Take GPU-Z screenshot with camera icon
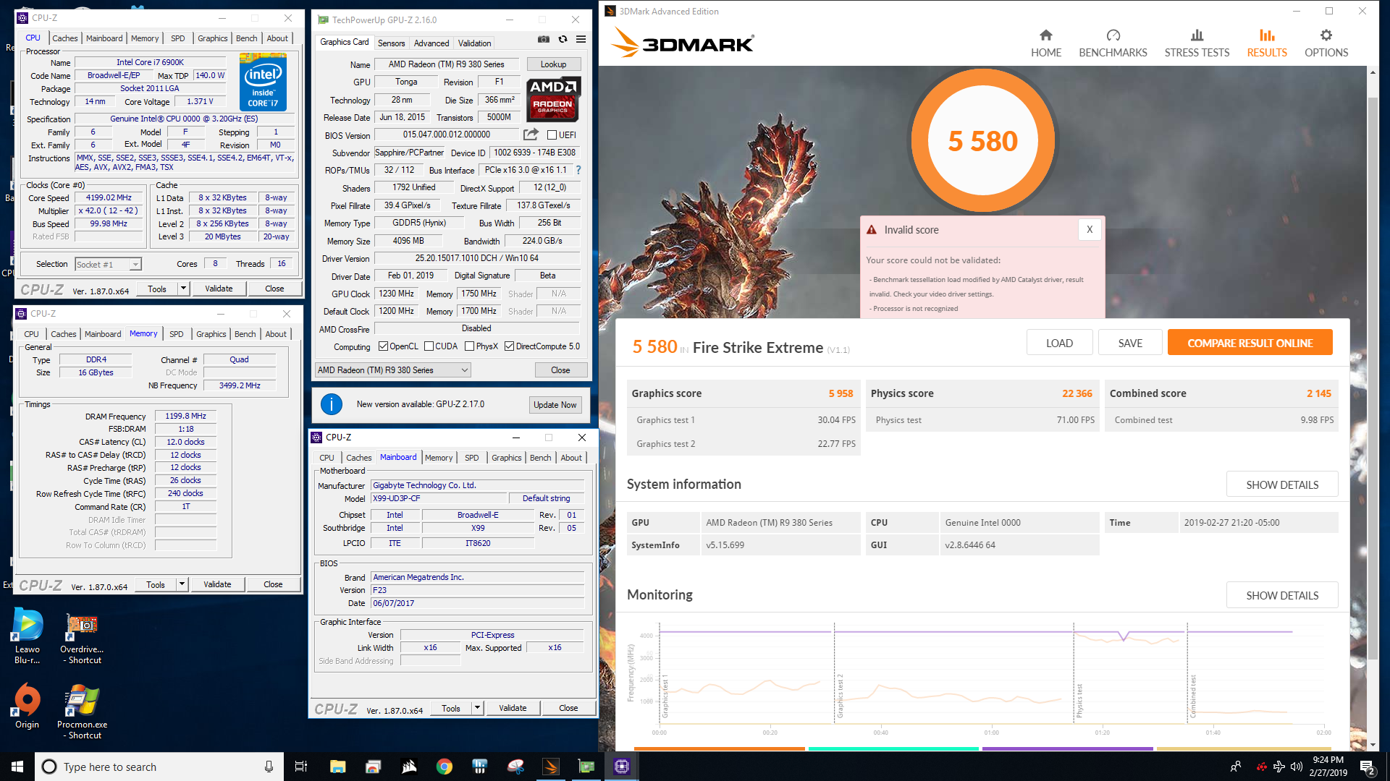This screenshot has width=1390, height=781. click(544, 39)
